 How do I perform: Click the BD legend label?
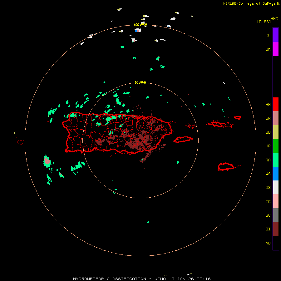[x=268, y=132]
